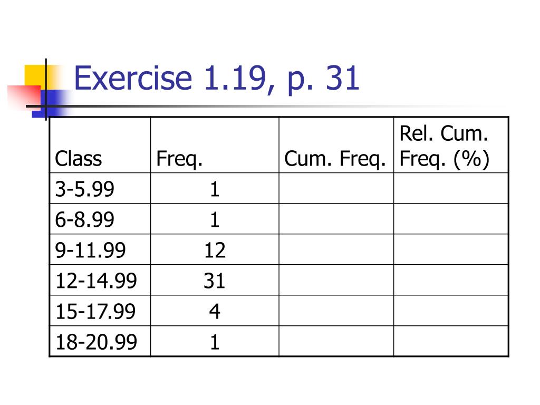Select the 'Rel. Cum. Freq. (%)' header cell

[x=451, y=145]
